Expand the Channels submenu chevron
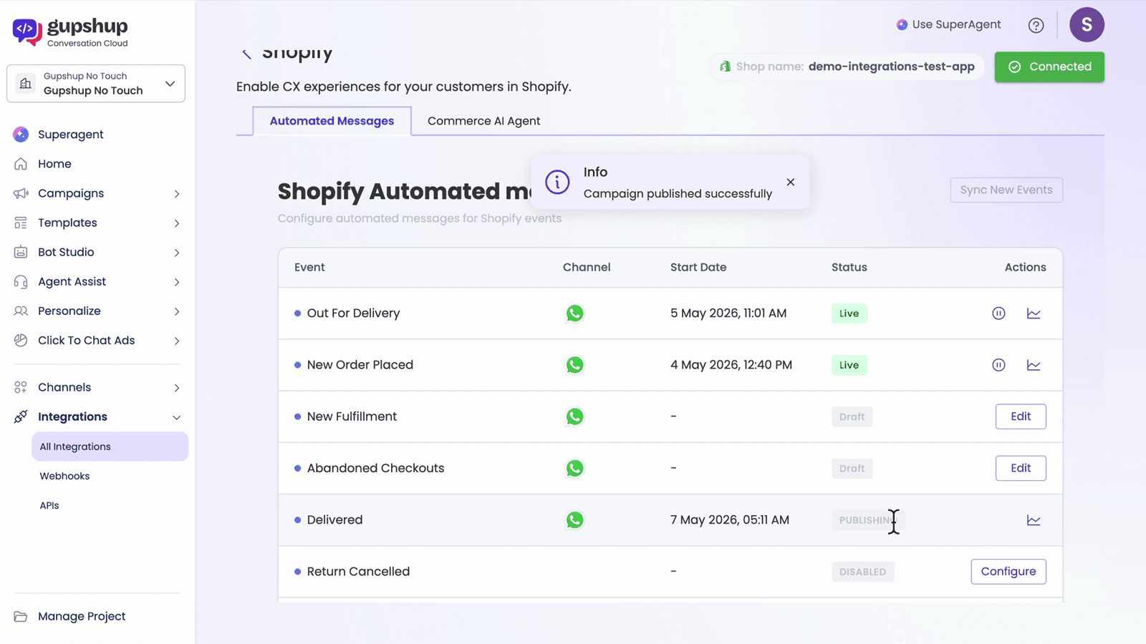This screenshot has height=644, width=1146. pyautogui.click(x=177, y=388)
